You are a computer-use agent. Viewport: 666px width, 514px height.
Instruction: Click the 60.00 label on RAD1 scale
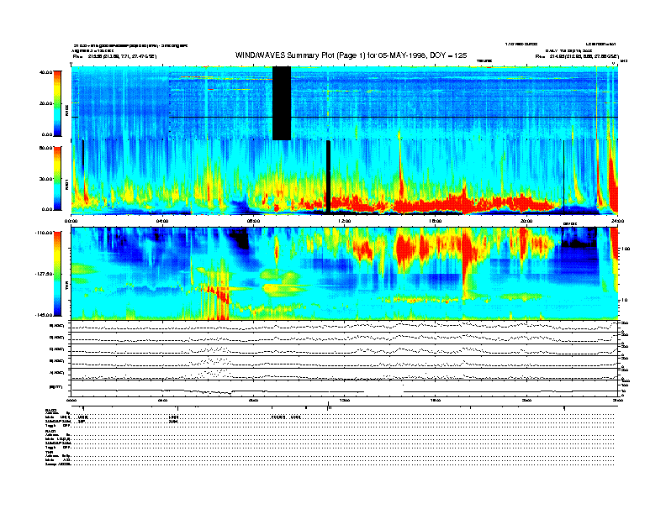coord(45,148)
